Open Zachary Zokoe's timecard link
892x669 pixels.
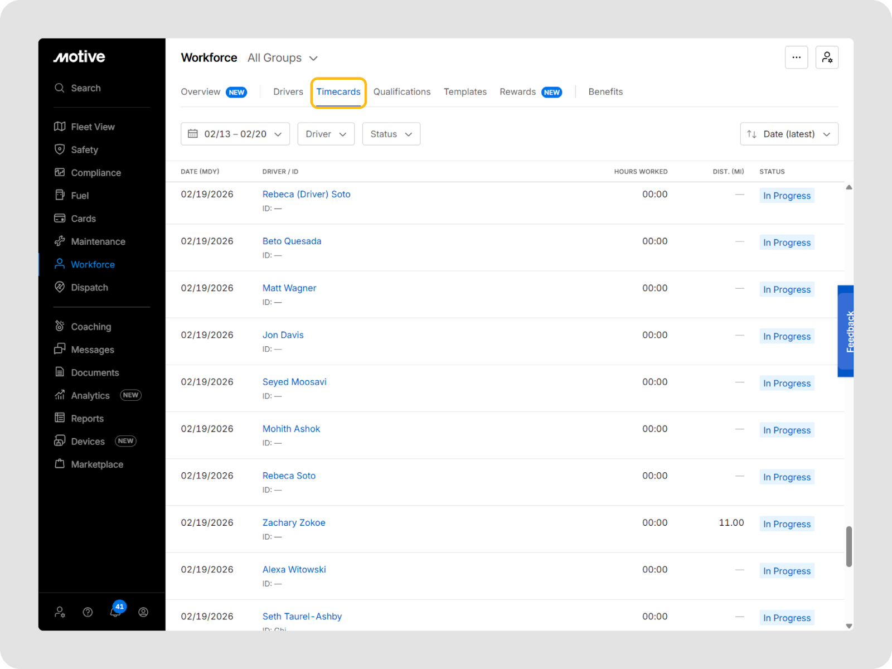point(294,523)
